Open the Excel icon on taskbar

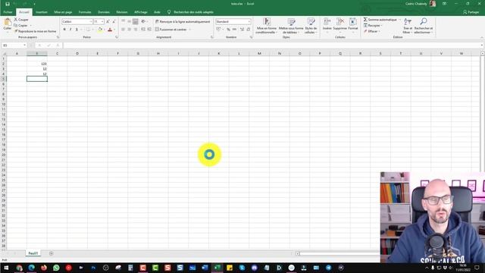pyautogui.click(x=217, y=268)
